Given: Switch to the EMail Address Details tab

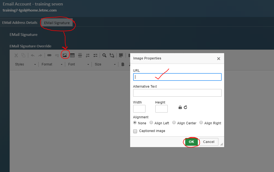Looking at the screenshot, I should point(20,22).
